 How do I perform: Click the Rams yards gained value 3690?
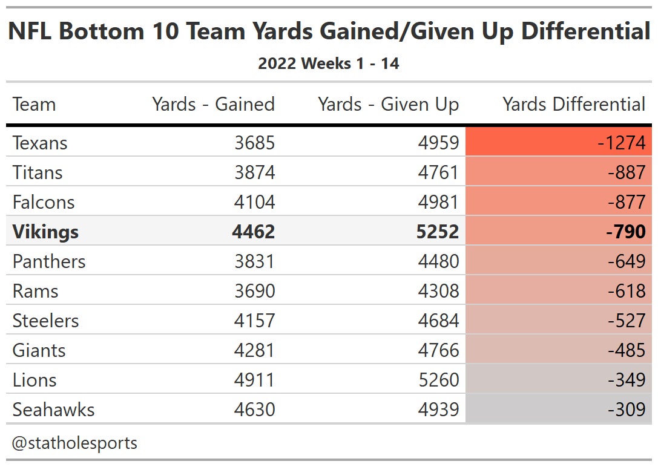tap(254, 291)
